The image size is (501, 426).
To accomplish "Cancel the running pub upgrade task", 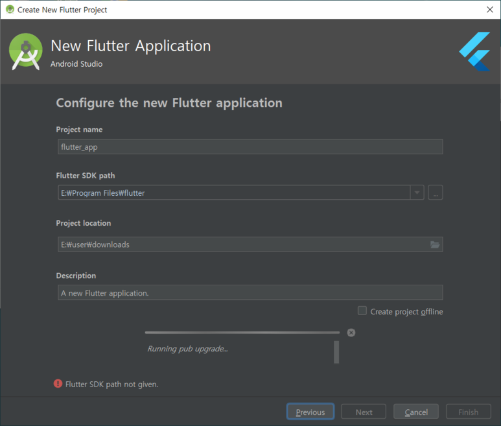I will pyautogui.click(x=351, y=333).
